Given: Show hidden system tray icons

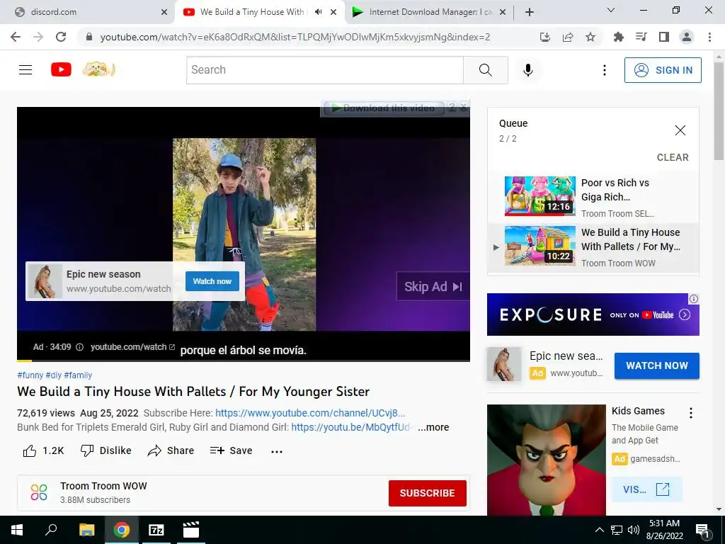Looking at the screenshot, I should tap(599, 530).
